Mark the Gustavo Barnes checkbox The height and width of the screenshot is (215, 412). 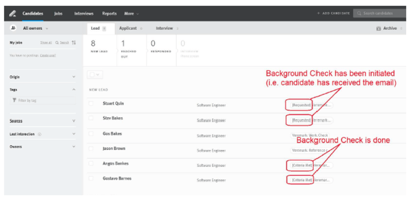[91, 179]
